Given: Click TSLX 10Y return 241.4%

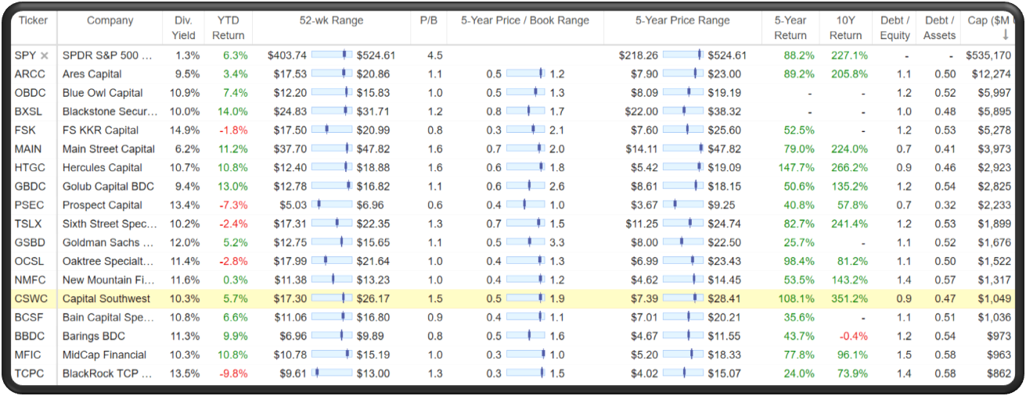Looking at the screenshot, I should click(x=849, y=224).
